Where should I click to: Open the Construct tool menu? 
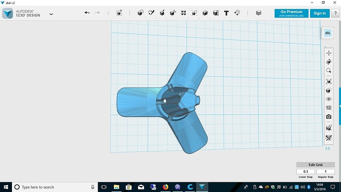(162, 13)
